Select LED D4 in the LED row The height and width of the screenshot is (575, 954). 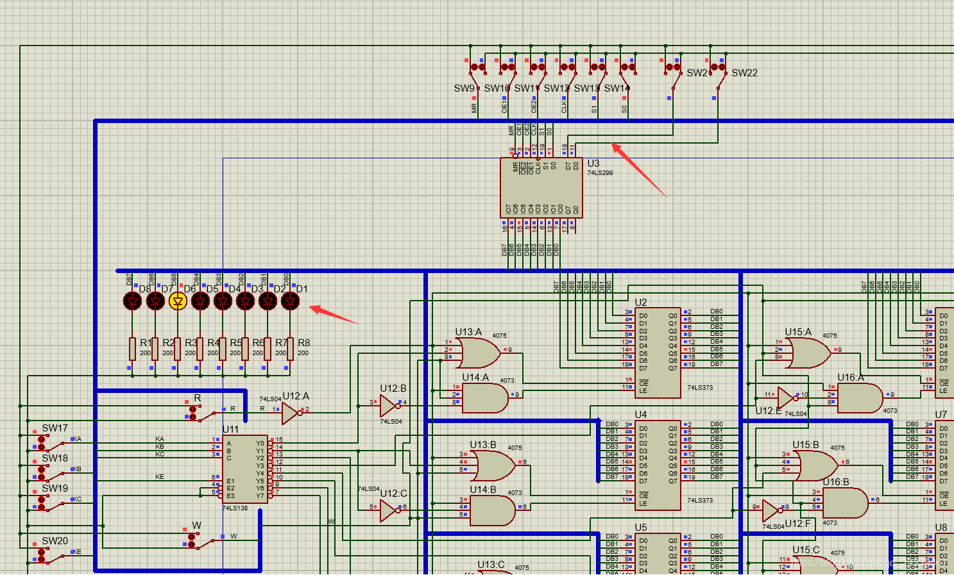point(223,301)
